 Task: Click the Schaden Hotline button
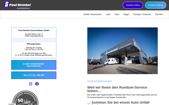[x=133, y=5]
